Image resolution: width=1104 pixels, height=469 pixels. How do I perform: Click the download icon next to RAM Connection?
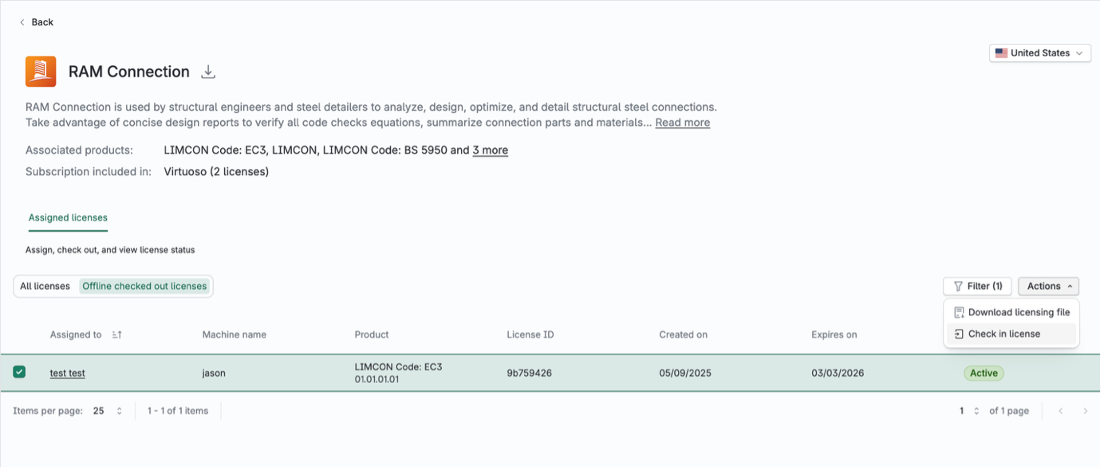coord(208,72)
